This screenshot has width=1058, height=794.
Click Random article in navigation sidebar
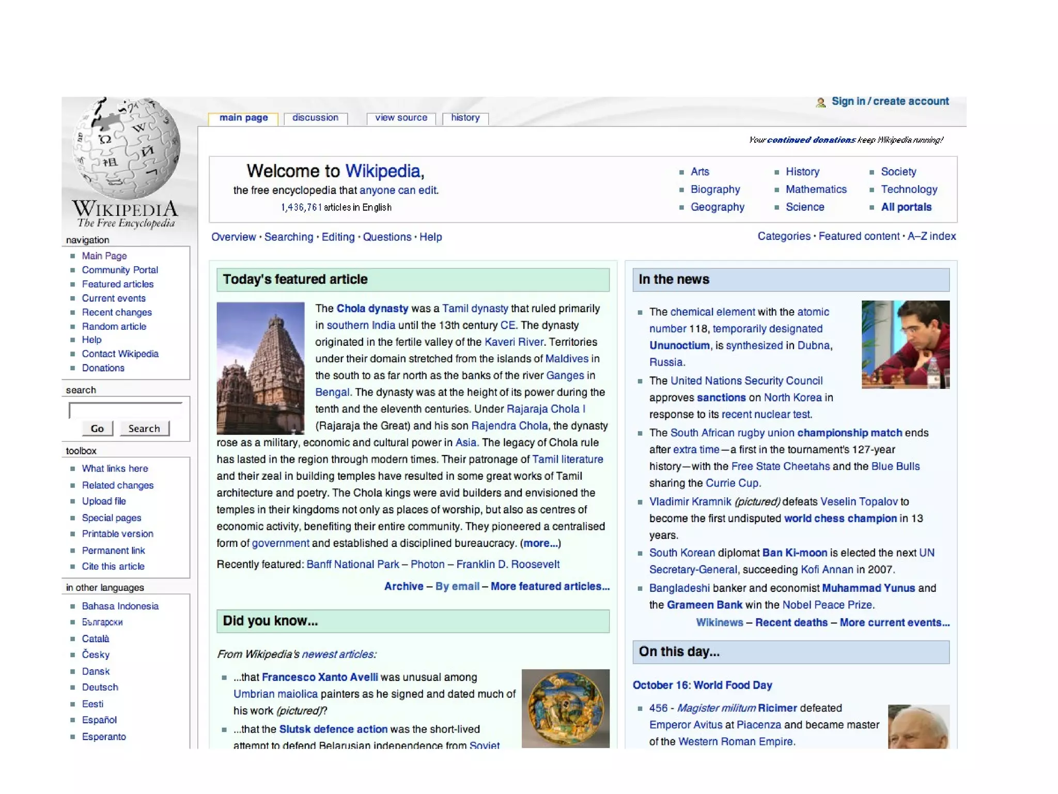(114, 326)
